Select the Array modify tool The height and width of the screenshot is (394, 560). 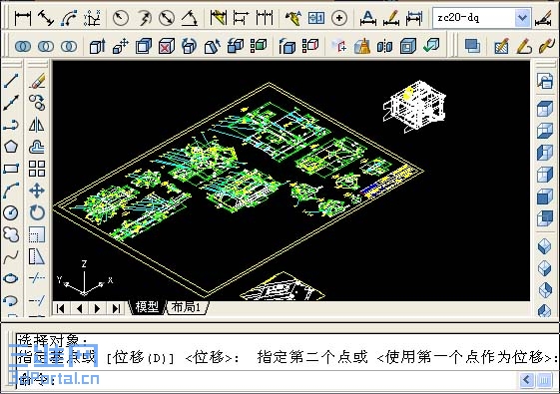coord(37,169)
